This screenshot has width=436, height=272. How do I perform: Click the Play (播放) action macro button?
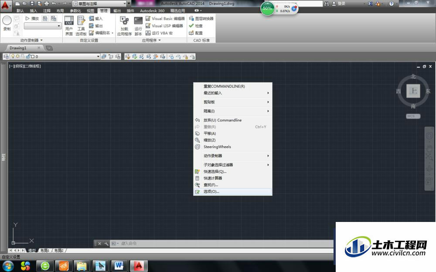click(x=32, y=19)
